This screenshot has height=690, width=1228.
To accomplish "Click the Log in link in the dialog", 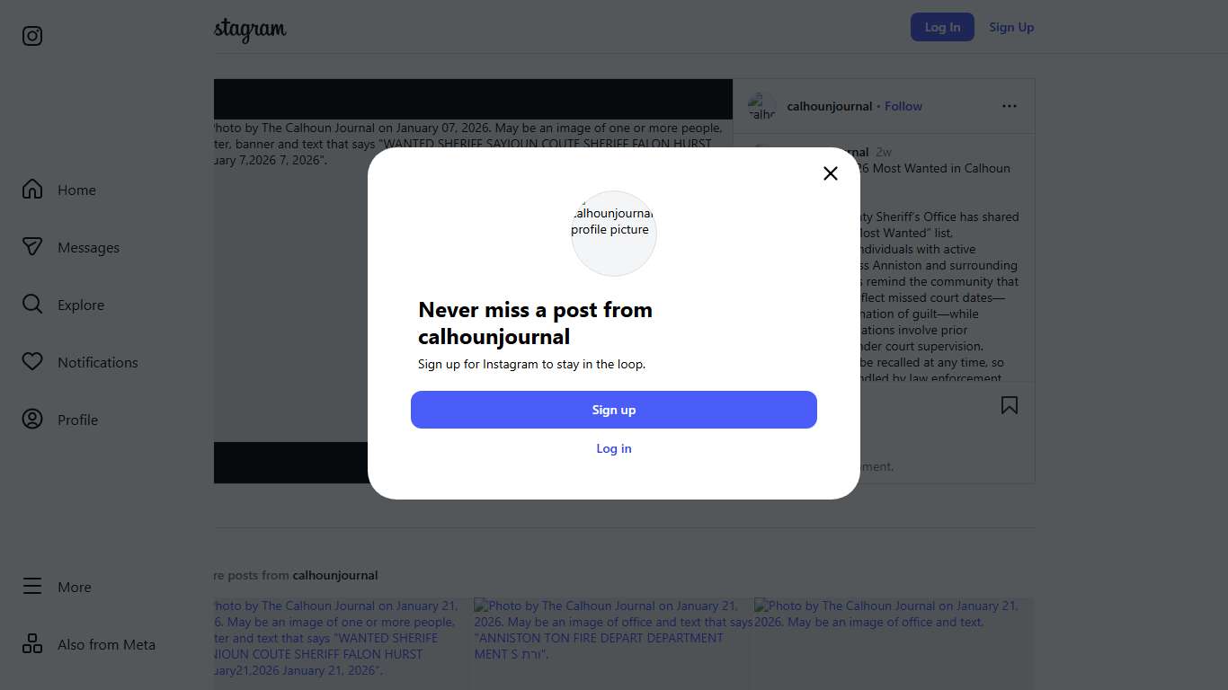I will (x=614, y=448).
